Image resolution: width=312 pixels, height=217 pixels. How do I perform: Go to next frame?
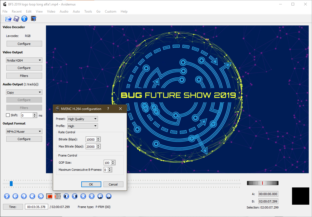click(x=24, y=196)
